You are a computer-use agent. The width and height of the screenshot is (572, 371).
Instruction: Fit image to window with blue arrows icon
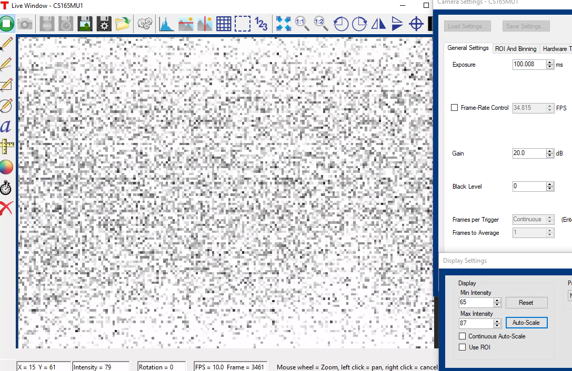(x=284, y=24)
